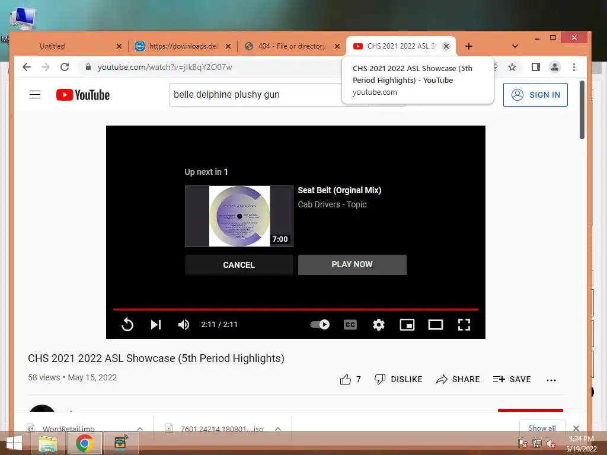This screenshot has height=455, width=607.
Task: Click the red video progress bar
Action: 296,309
